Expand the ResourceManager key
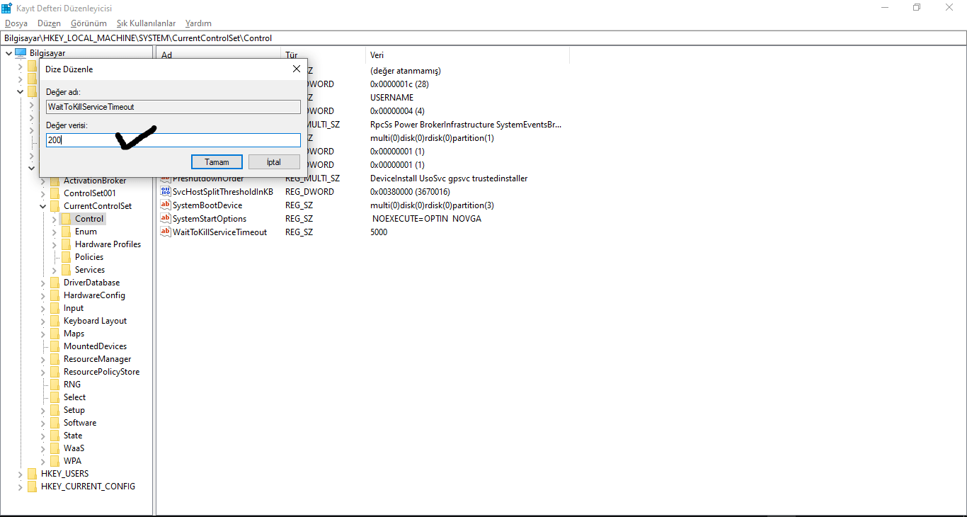The height and width of the screenshot is (517, 967). point(42,359)
